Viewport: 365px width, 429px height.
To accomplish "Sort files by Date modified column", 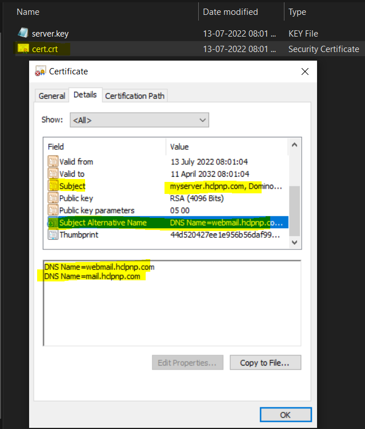I will (x=232, y=11).
